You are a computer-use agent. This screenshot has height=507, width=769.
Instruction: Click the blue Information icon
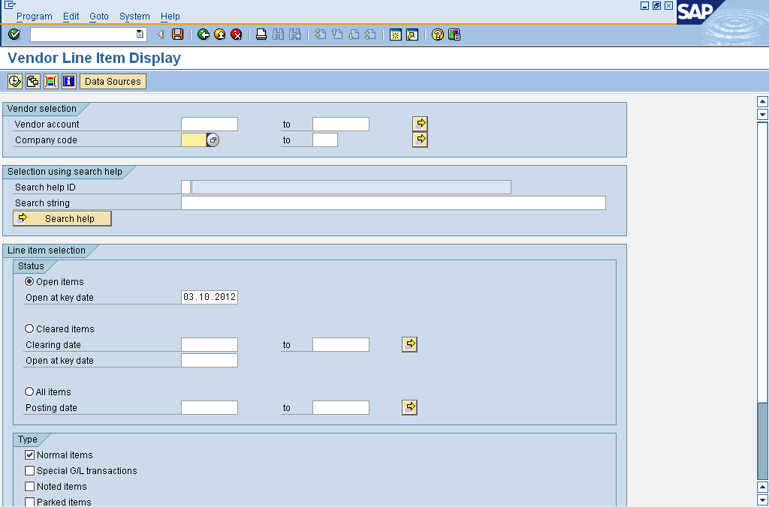click(x=68, y=81)
